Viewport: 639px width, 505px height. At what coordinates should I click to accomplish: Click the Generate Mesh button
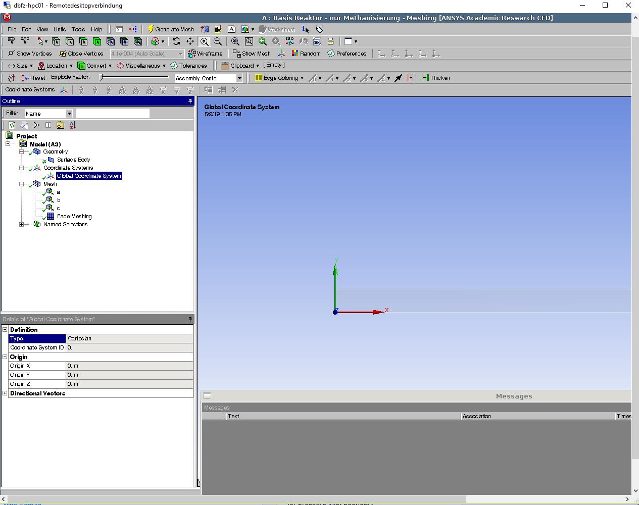171,29
